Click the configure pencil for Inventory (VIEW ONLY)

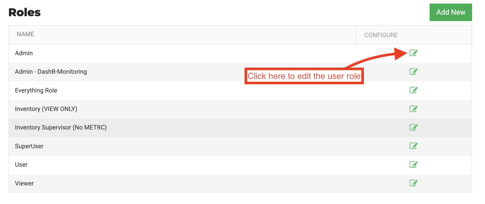pos(413,109)
